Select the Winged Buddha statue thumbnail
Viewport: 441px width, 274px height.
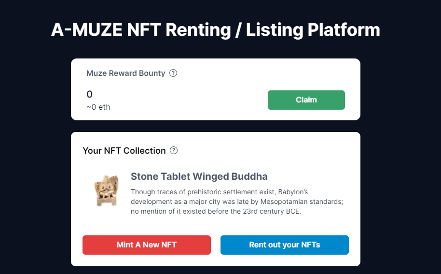point(106,191)
